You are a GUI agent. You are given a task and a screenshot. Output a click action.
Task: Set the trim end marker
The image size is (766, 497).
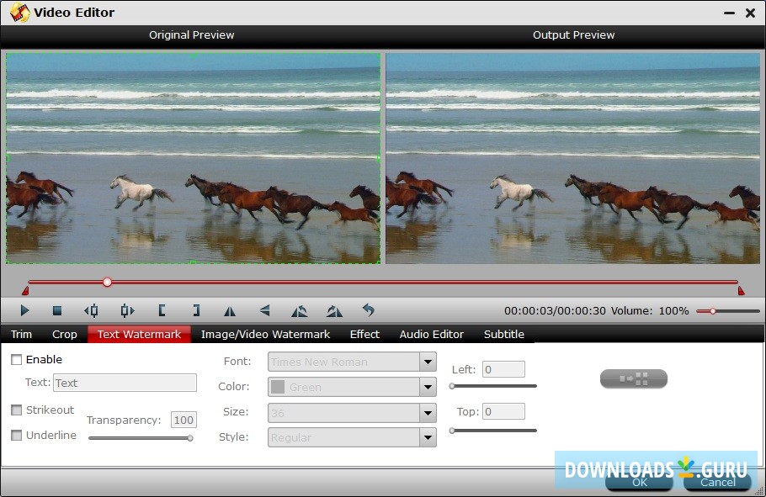point(194,310)
